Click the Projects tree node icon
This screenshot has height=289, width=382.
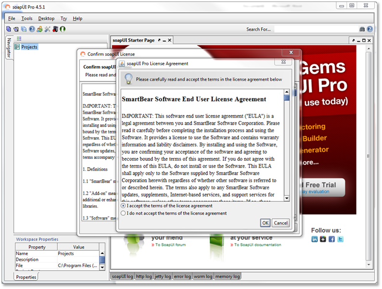point(17,47)
